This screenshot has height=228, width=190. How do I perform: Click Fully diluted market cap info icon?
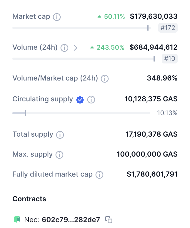pyautogui.click(x=99, y=175)
